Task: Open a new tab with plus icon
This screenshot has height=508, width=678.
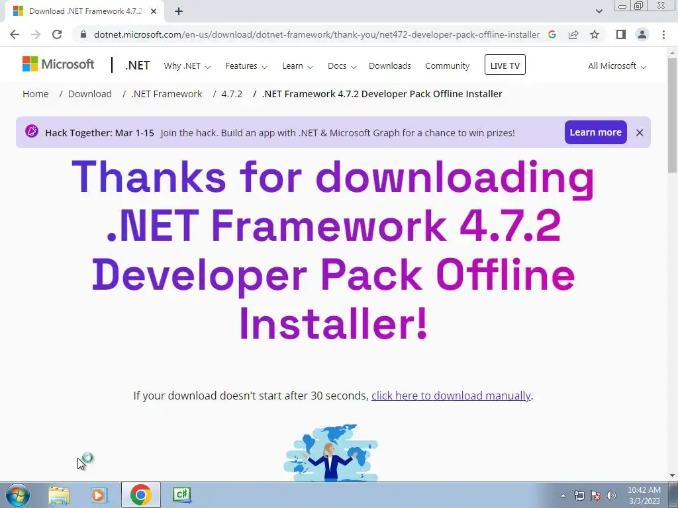Action: 179,11
